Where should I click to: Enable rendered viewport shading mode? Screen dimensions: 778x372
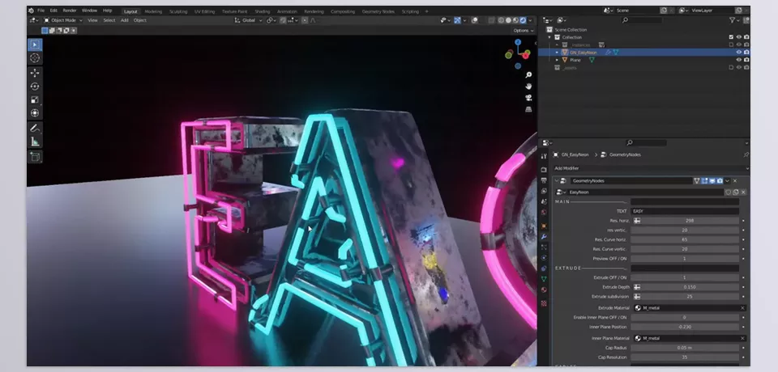523,20
